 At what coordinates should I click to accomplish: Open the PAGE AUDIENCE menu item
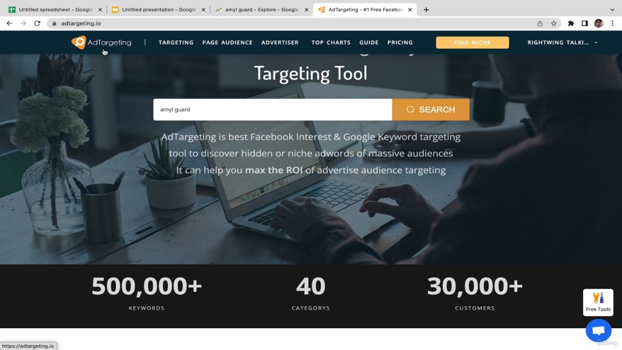227,43
